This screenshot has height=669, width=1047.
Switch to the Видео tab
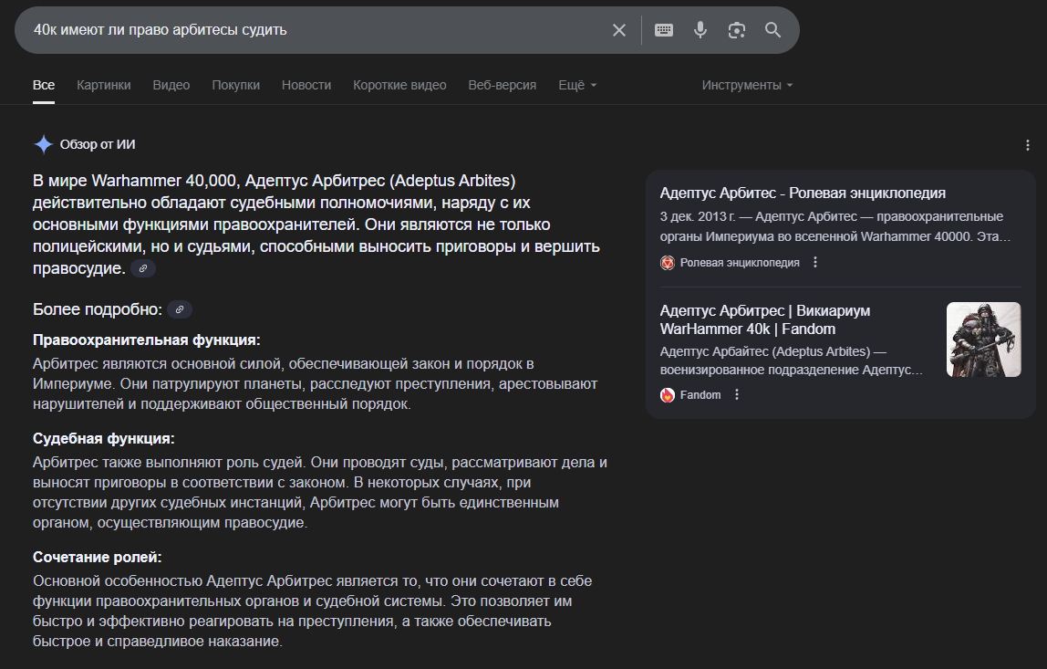tap(171, 85)
